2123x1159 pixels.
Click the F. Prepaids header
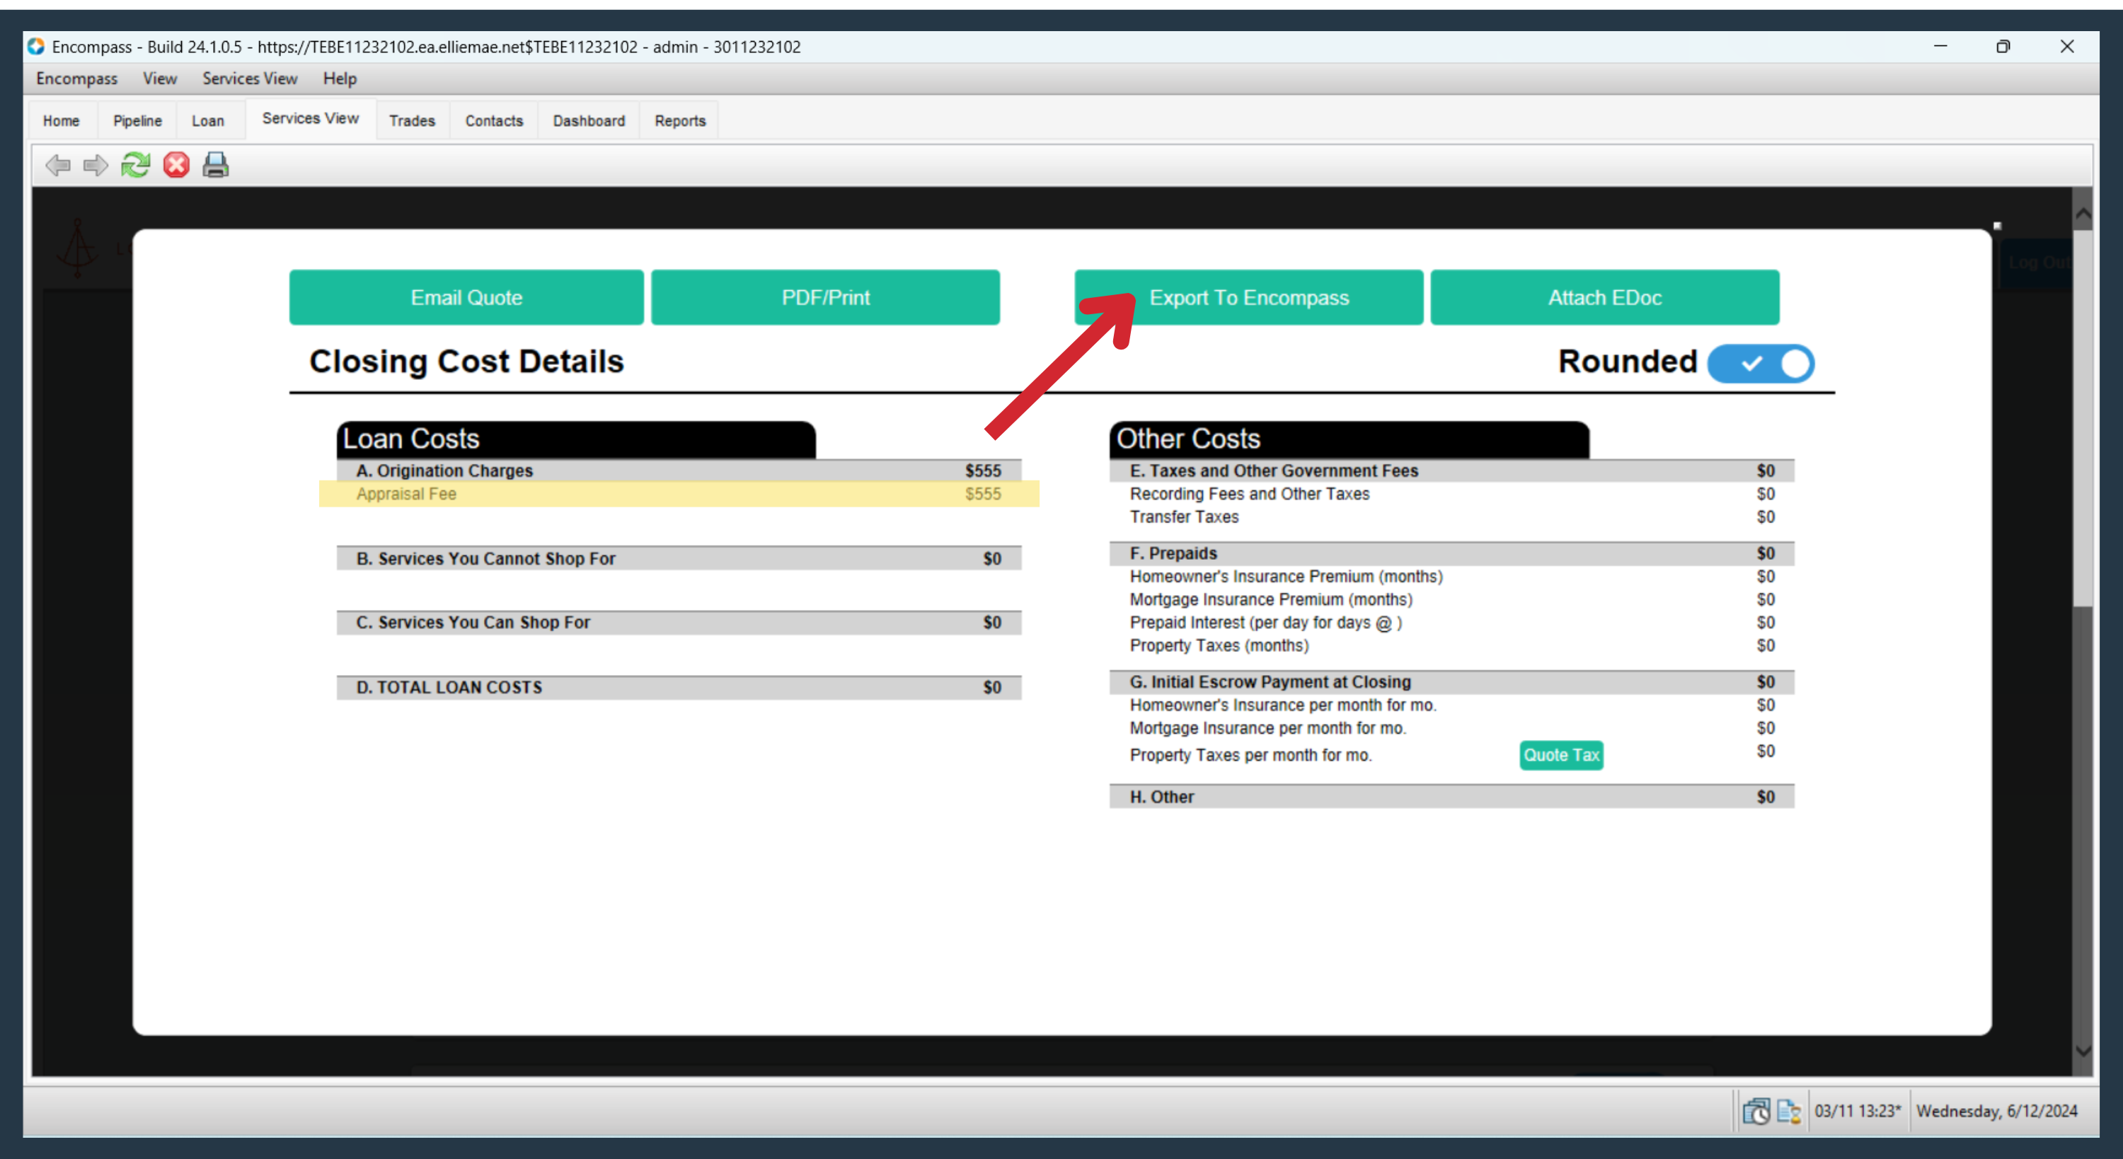click(x=1451, y=553)
